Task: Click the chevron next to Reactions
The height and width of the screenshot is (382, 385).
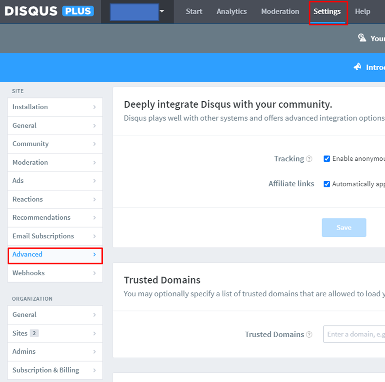Action: (x=95, y=199)
